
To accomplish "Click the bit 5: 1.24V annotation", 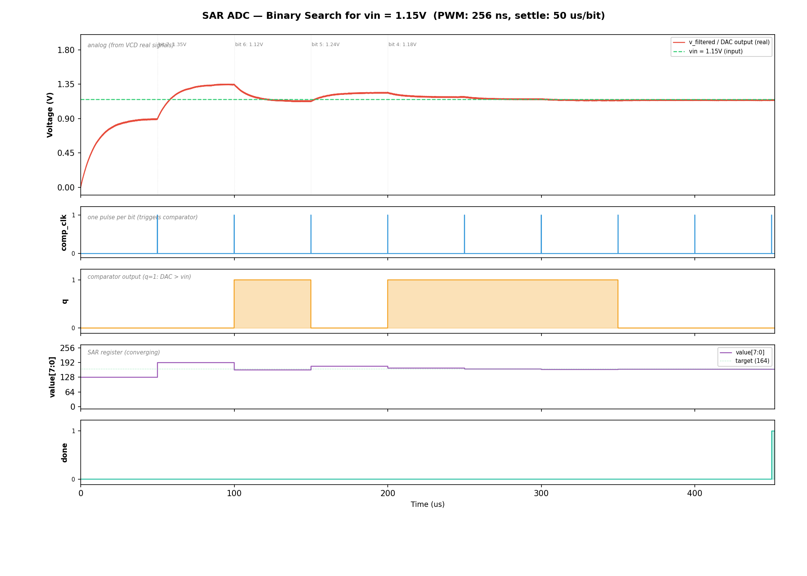I will coord(326,45).
